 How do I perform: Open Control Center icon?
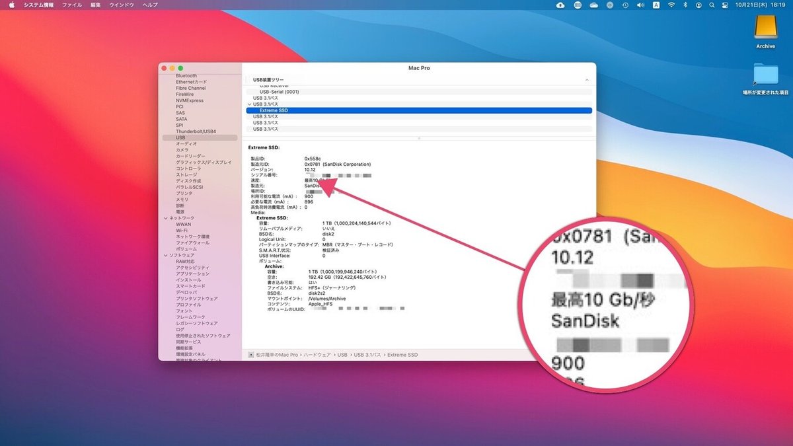725,5
